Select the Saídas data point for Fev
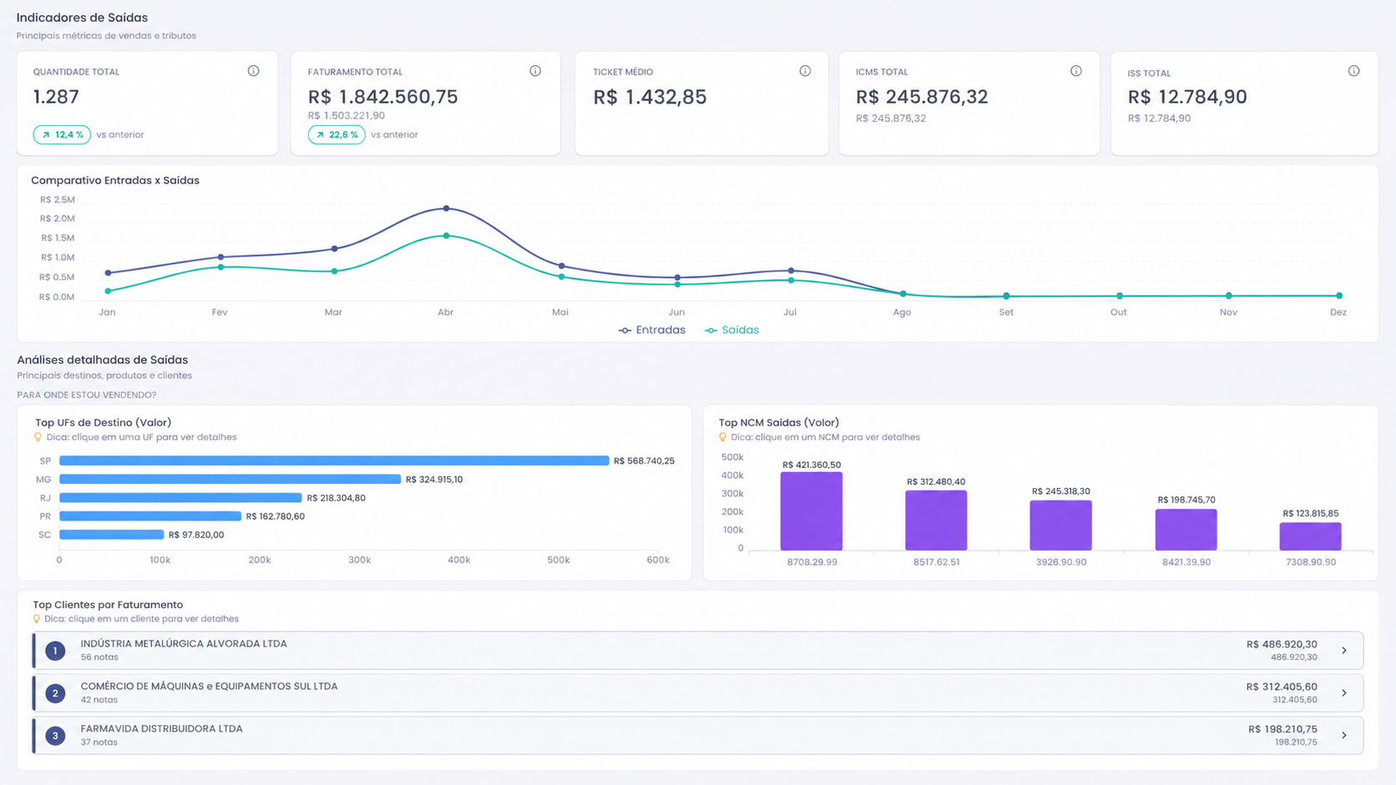The height and width of the screenshot is (785, 1396). coord(220,267)
